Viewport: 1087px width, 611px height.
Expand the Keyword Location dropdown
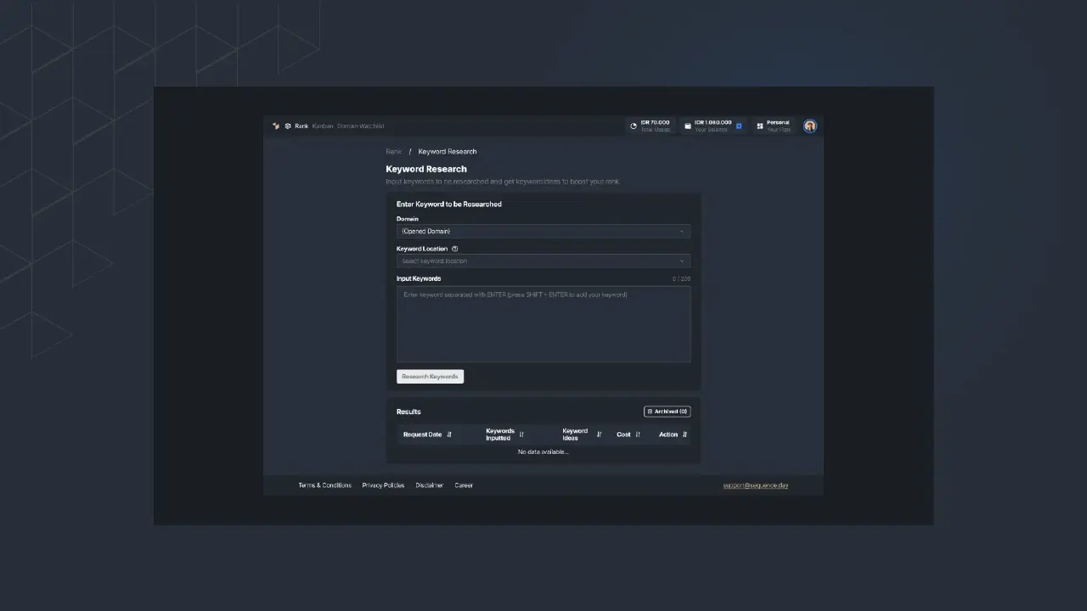(x=543, y=261)
